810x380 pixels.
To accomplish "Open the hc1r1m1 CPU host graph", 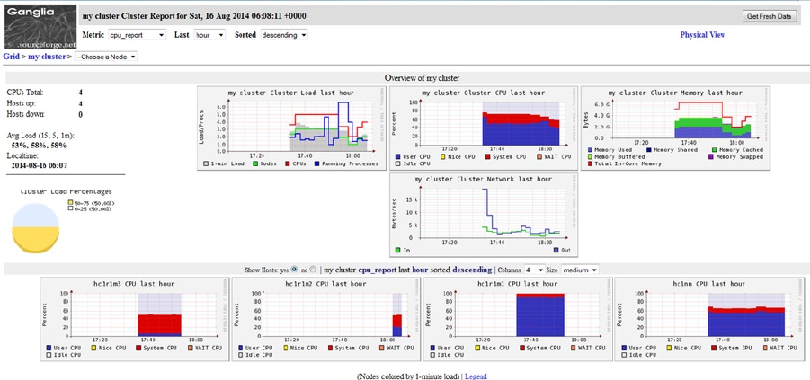I will 518,319.
